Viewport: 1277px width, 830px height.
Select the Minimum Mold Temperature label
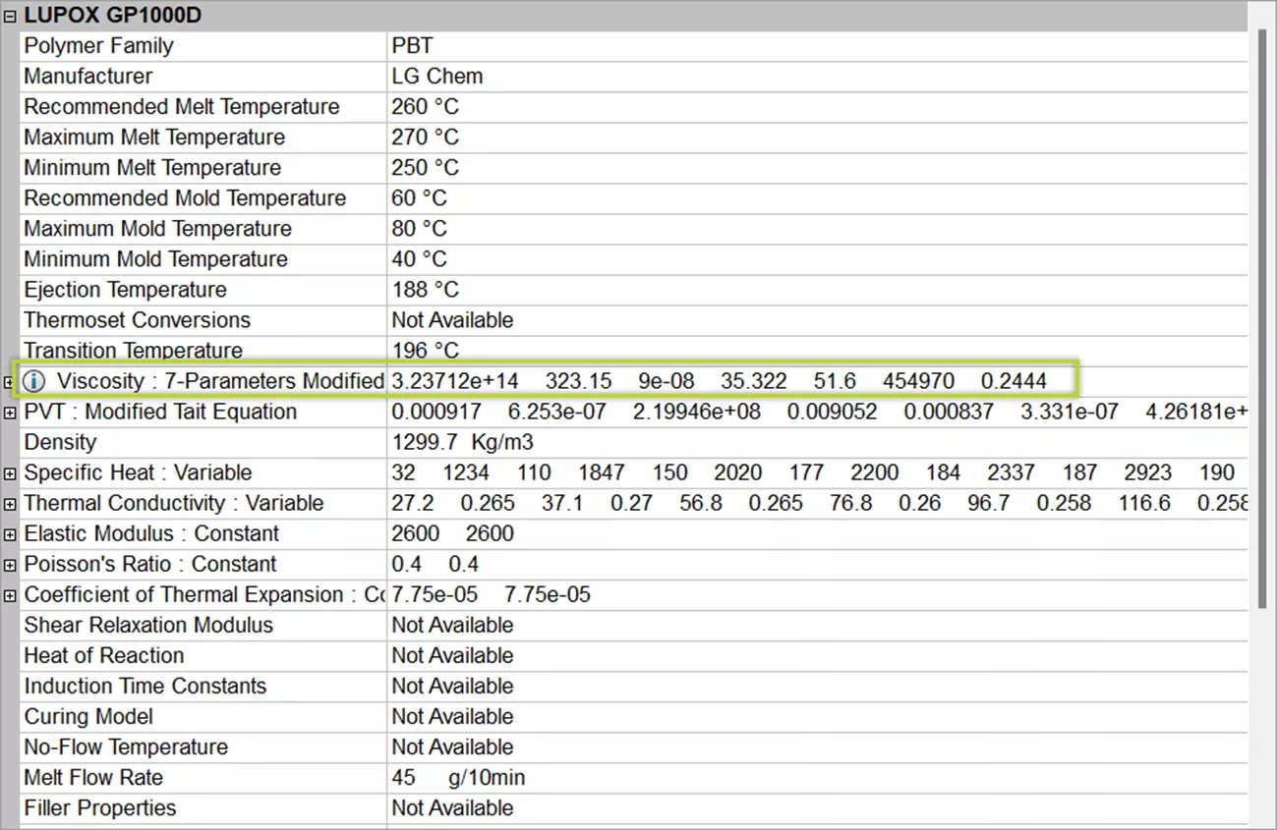coord(155,259)
